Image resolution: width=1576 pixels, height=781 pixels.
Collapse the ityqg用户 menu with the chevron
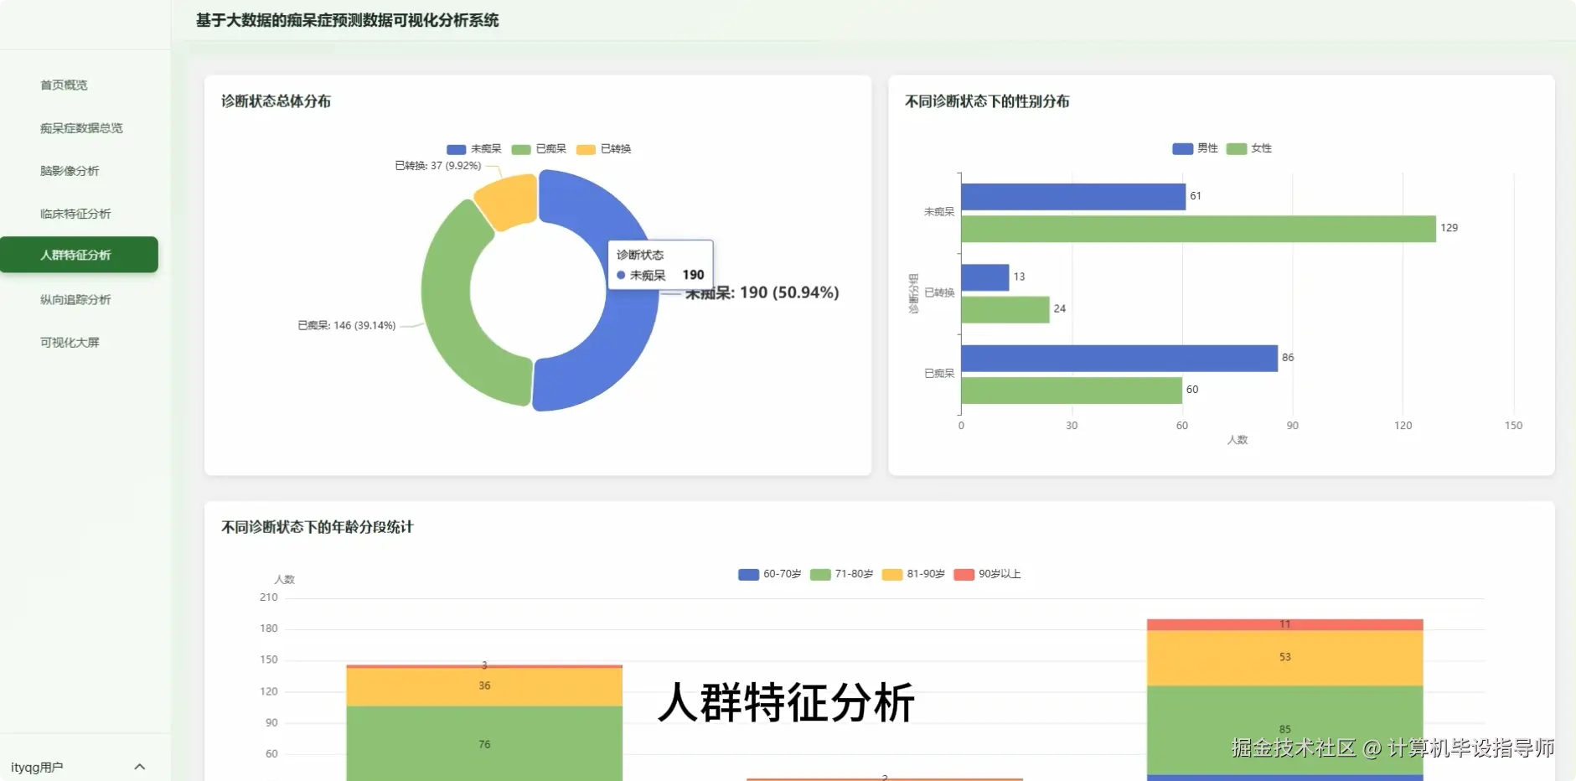(x=140, y=766)
